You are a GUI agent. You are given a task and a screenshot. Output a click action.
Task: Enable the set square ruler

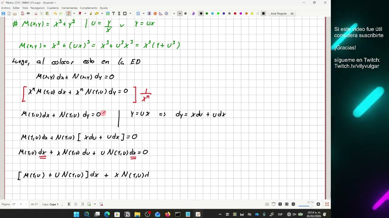coord(160,13)
